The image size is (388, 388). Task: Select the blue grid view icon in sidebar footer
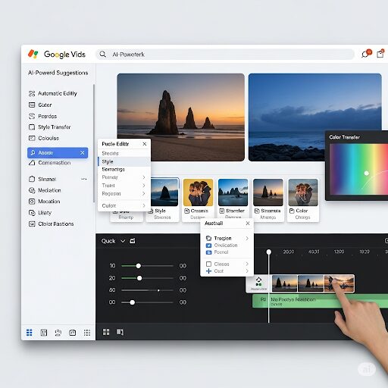click(30, 333)
